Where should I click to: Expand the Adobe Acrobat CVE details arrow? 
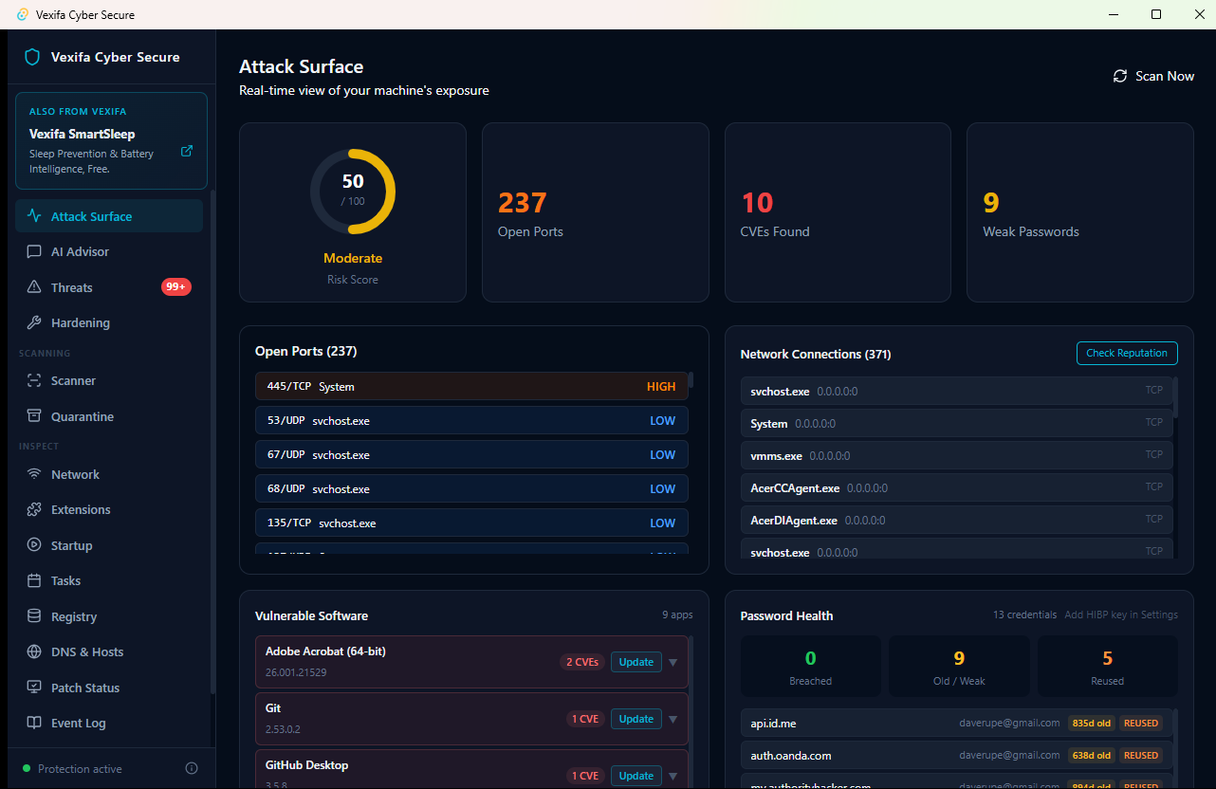[673, 662]
